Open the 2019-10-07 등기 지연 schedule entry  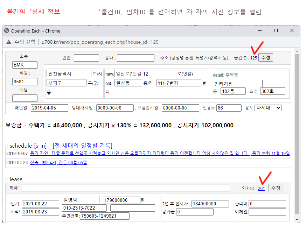[160, 153]
